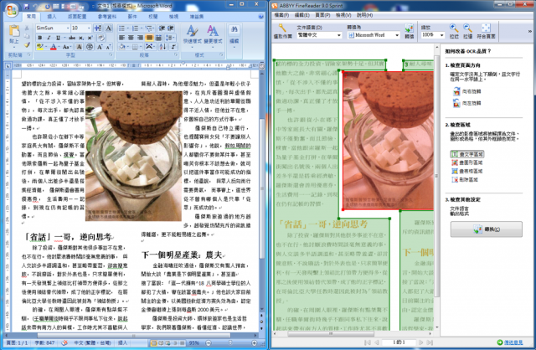
Task: Open Word help question mark icon
Action: [x=261, y=17]
